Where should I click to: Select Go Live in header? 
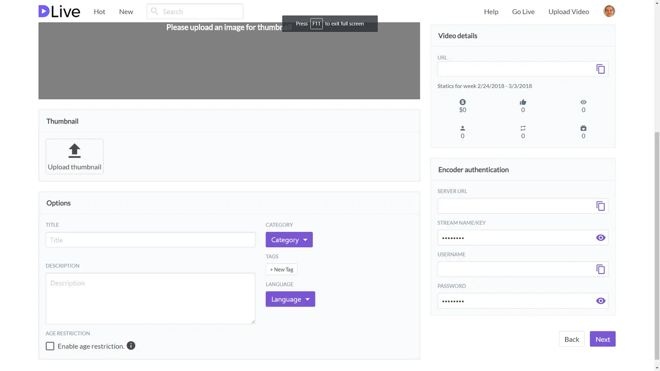pos(523,11)
